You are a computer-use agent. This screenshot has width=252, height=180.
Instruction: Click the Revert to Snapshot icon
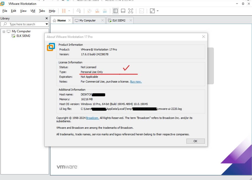tap(97, 11)
